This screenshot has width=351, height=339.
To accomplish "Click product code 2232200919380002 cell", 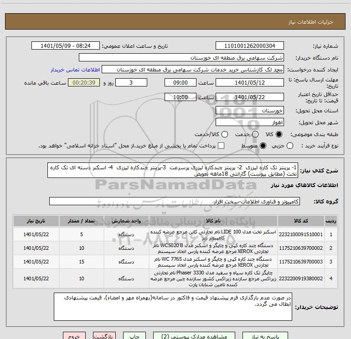I will pos(301,278).
